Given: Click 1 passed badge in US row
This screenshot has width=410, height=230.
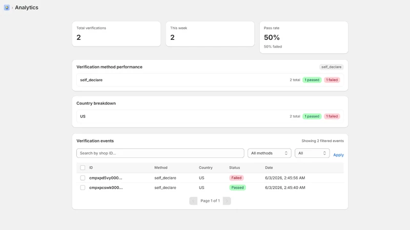Looking at the screenshot, I should point(312,117).
